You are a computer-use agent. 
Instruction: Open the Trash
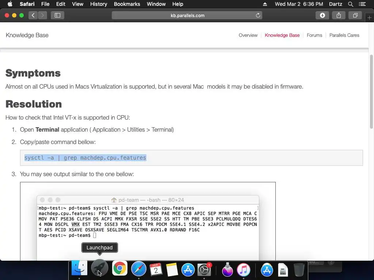(x=299, y=270)
